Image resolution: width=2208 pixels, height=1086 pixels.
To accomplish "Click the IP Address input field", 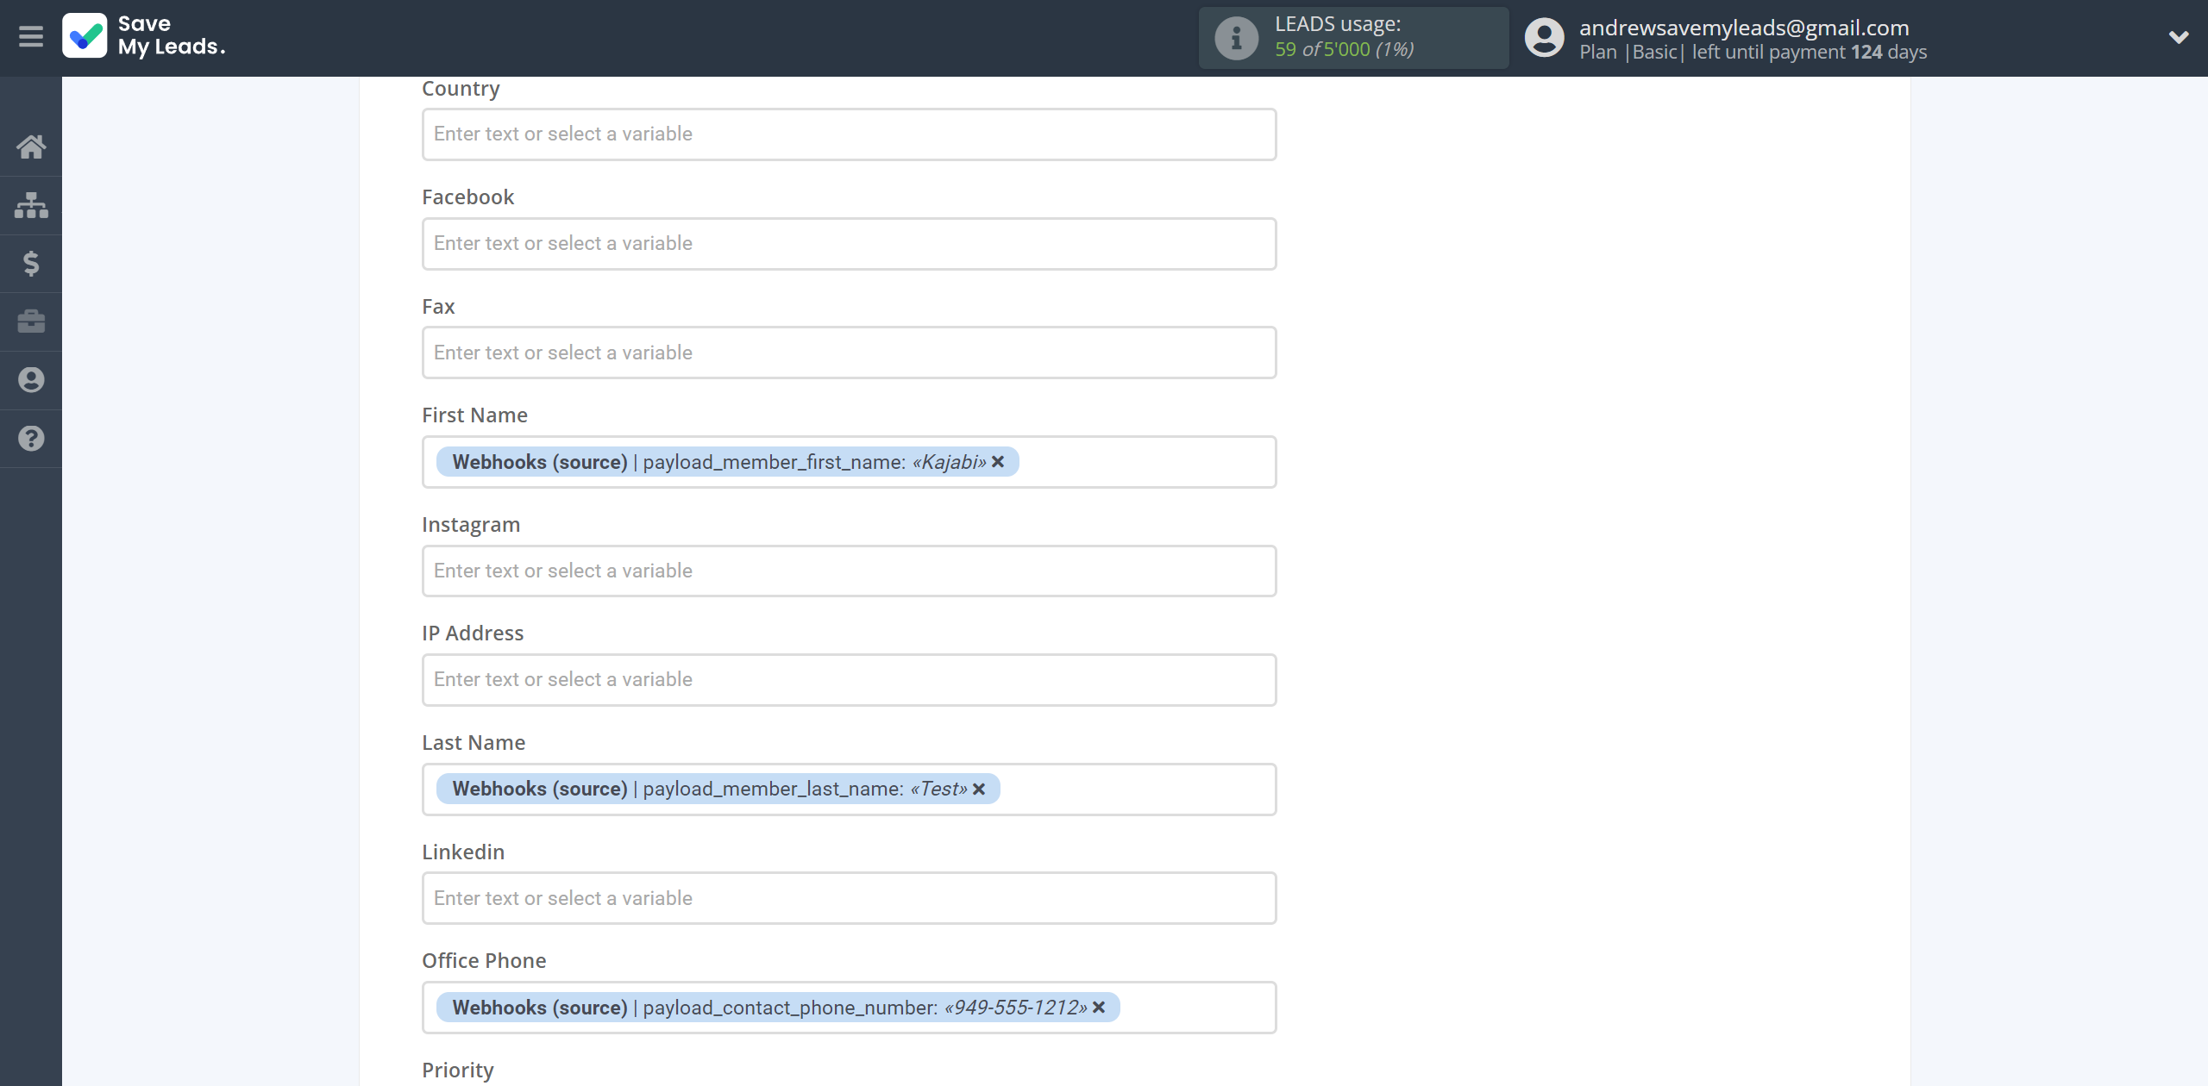I will tap(849, 680).
